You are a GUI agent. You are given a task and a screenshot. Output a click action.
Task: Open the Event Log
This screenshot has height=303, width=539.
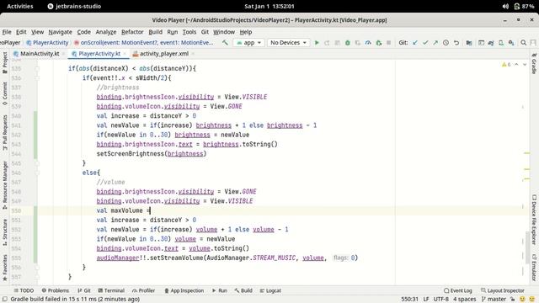tap(458, 290)
